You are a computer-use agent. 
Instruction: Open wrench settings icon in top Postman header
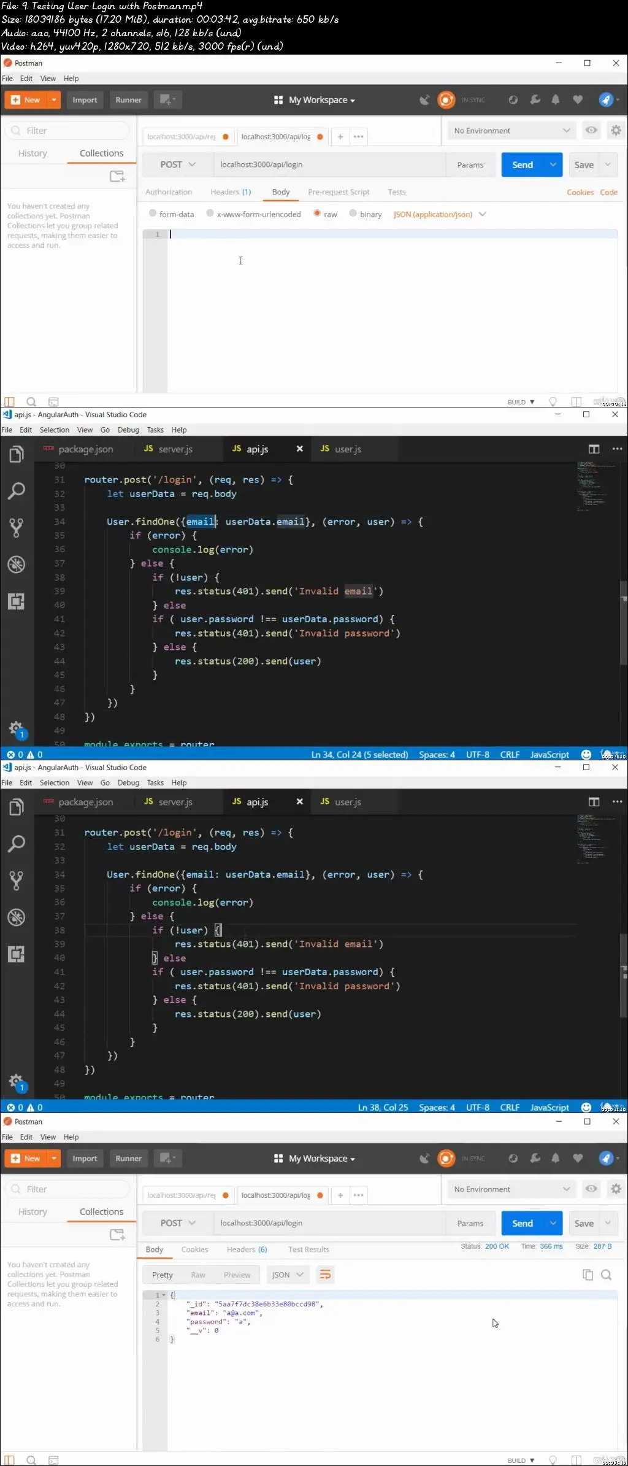click(535, 99)
